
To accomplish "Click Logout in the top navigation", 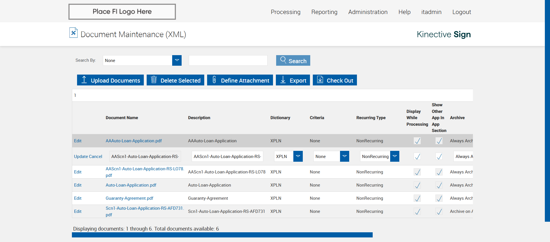I will click(461, 12).
